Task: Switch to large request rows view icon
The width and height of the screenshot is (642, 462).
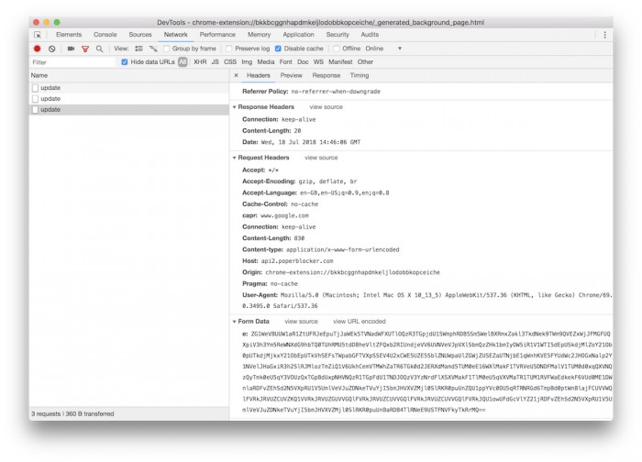Action: 138,49
